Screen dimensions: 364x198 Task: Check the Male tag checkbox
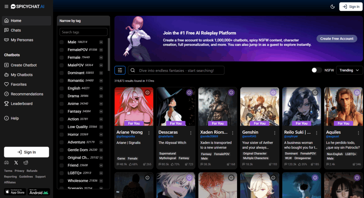[x=61, y=42]
